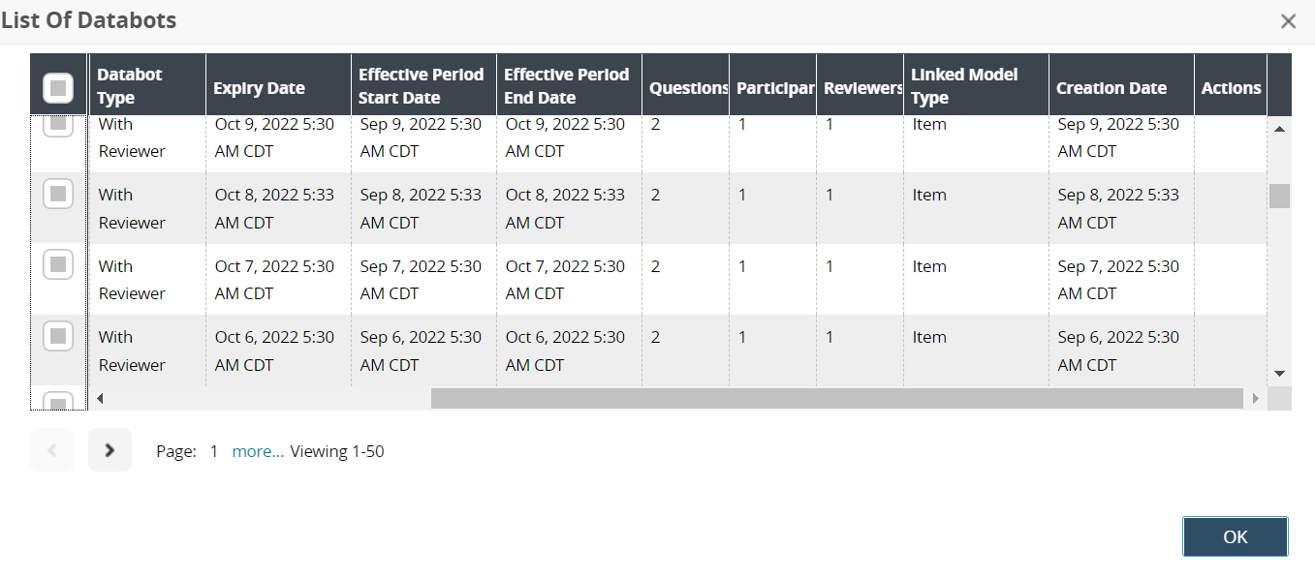
Task: Sort by Linked Model Type column
Action: 963,86
